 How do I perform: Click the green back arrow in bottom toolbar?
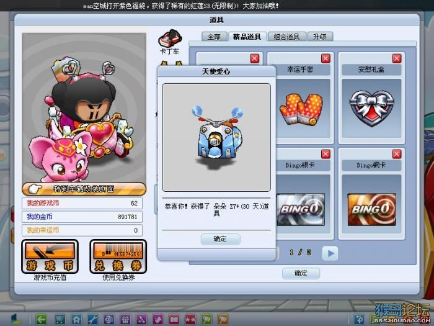pos(41,319)
